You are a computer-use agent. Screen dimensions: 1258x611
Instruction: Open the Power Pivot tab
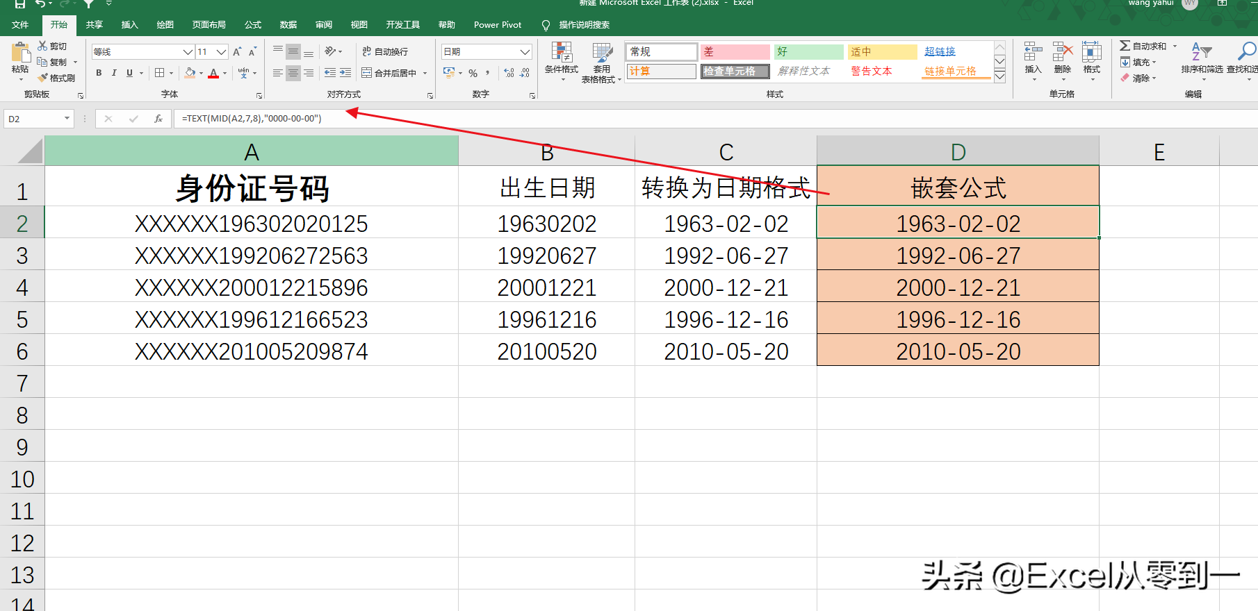click(497, 25)
